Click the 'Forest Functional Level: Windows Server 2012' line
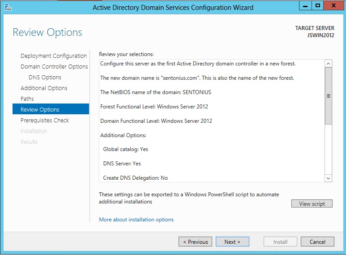This screenshot has width=346, height=255. [154, 107]
